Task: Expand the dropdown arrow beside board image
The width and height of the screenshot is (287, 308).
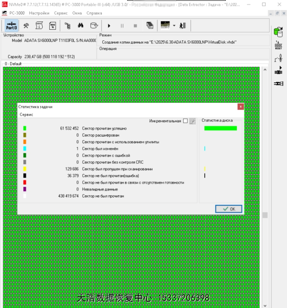Action: pos(174,26)
